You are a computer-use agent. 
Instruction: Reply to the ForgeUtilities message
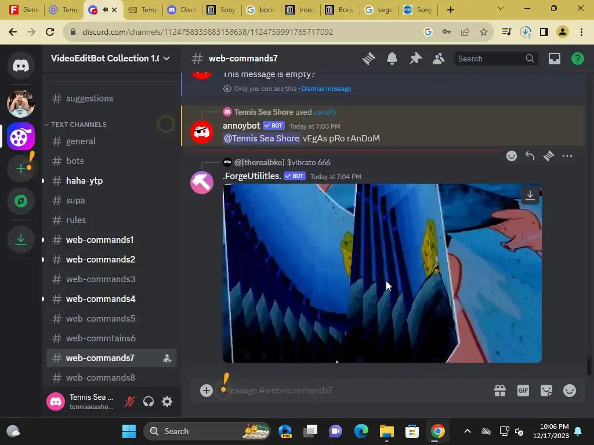click(530, 156)
